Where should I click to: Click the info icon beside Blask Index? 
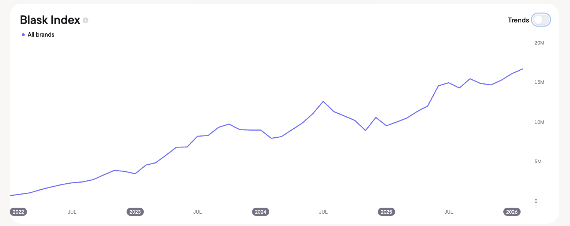pyautogui.click(x=85, y=20)
